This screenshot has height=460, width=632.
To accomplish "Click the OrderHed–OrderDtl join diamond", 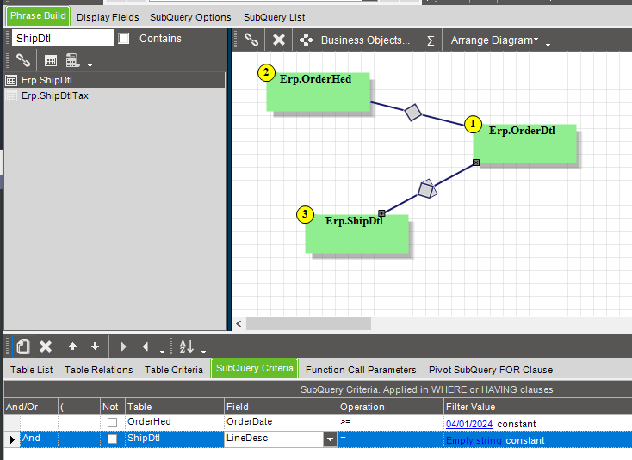I will coord(412,113).
